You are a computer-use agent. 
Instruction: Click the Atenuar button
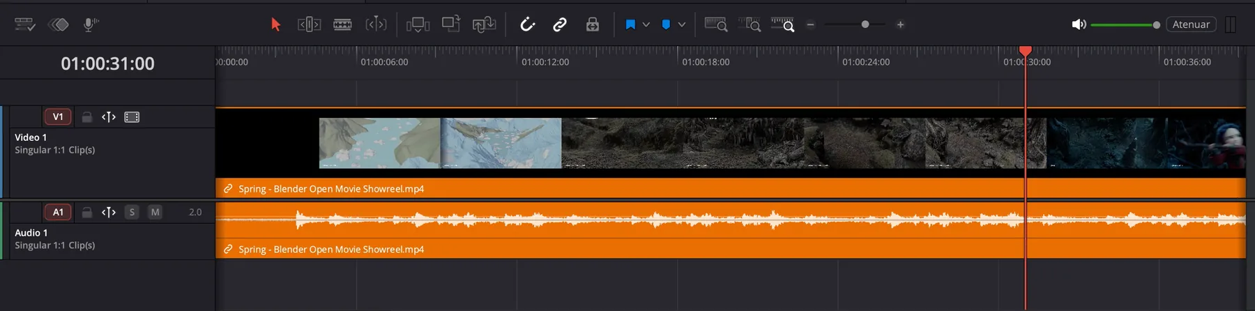tap(1191, 24)
